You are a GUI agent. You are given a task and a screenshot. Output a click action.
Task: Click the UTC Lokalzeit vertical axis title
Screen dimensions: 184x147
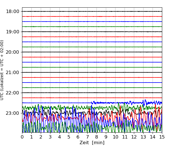pyautogui.click(x=2, y=70)
